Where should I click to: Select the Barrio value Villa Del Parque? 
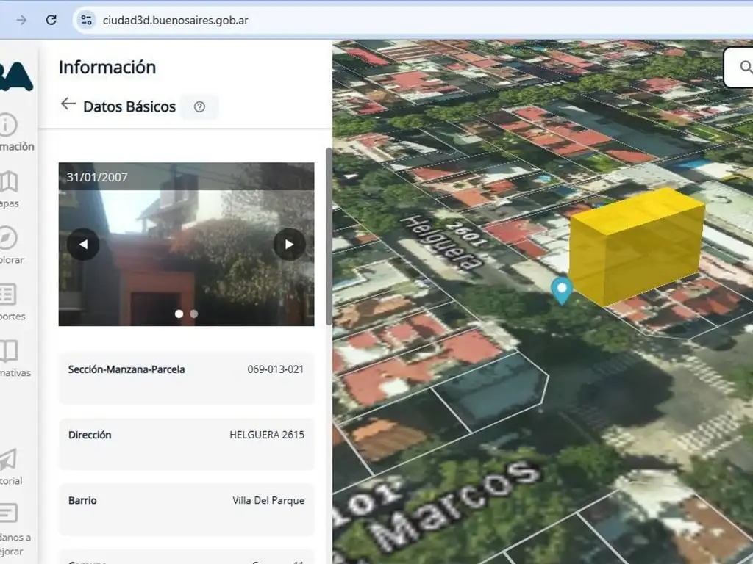268,500
